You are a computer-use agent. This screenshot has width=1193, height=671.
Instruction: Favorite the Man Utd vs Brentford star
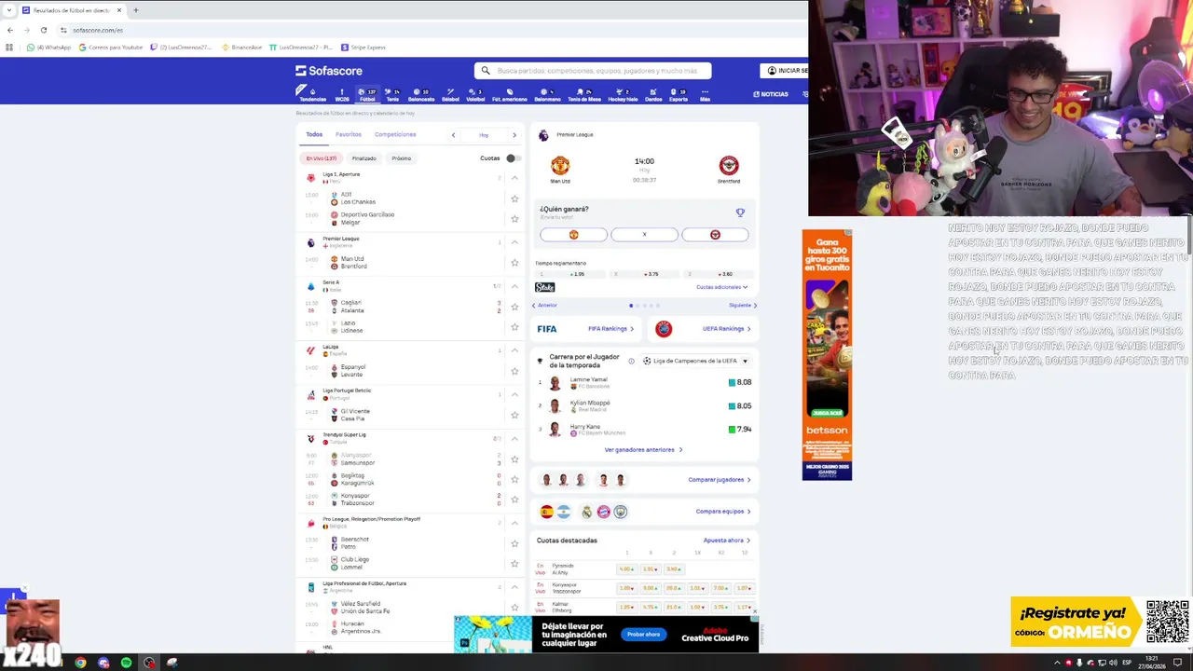pos(514,263)
